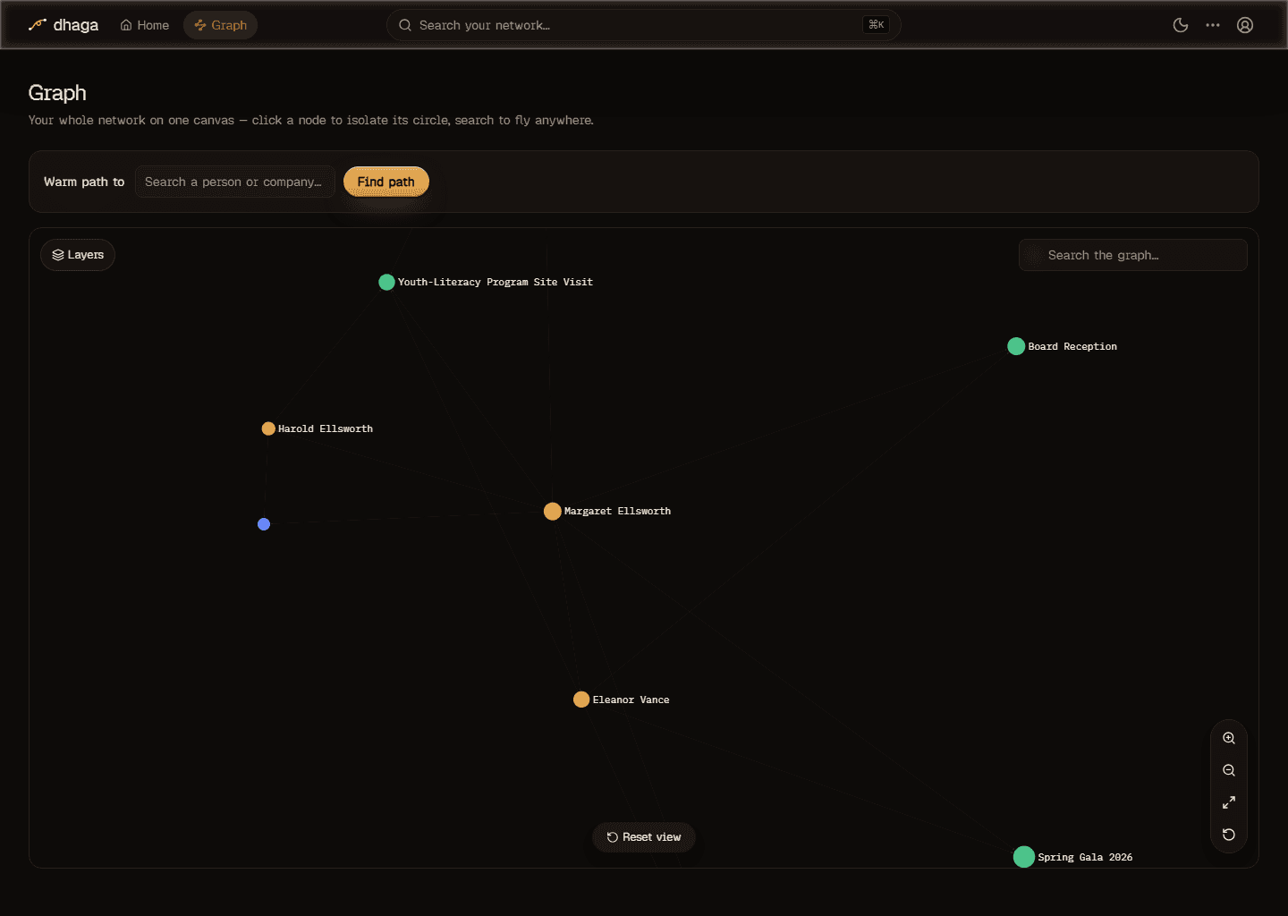Expand the Layers panel

pos(78,255)
